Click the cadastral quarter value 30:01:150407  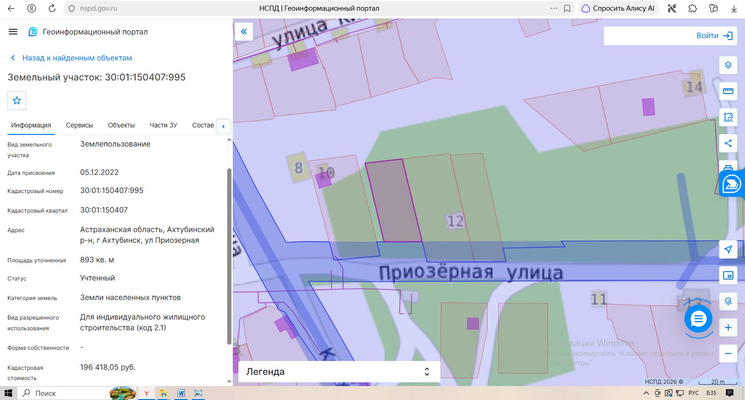point(104,210)
